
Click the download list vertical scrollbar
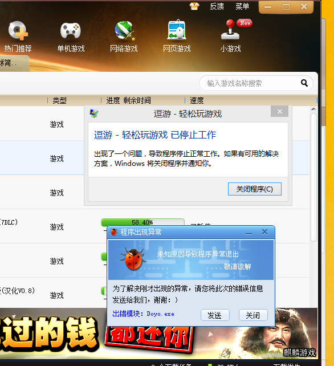point(313,177)
